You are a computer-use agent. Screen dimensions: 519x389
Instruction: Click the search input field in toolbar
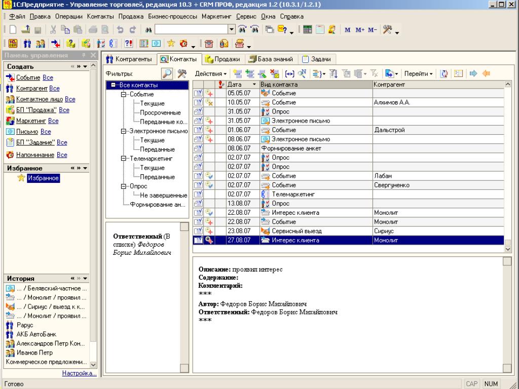point(191,29)
